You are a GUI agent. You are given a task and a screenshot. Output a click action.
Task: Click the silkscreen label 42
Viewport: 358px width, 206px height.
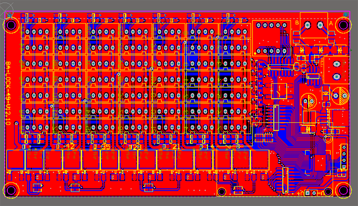click(70, 147)
